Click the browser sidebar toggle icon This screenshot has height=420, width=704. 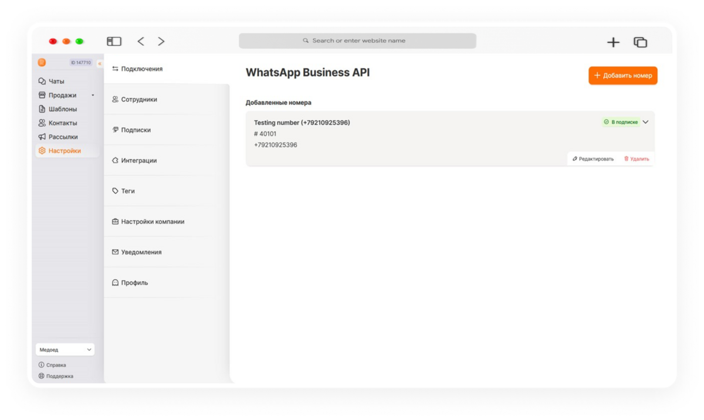coord(114,41)
